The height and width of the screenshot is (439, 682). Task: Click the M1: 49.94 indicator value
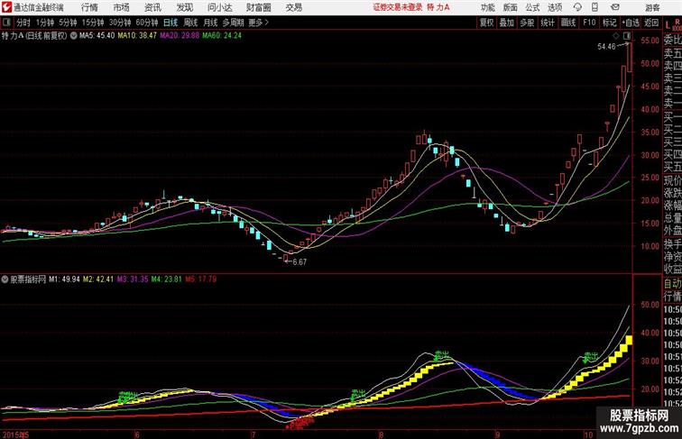point(64,279)
